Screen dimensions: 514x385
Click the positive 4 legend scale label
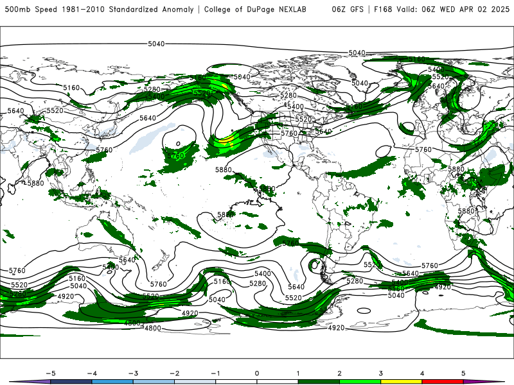[x=422, y=373]
